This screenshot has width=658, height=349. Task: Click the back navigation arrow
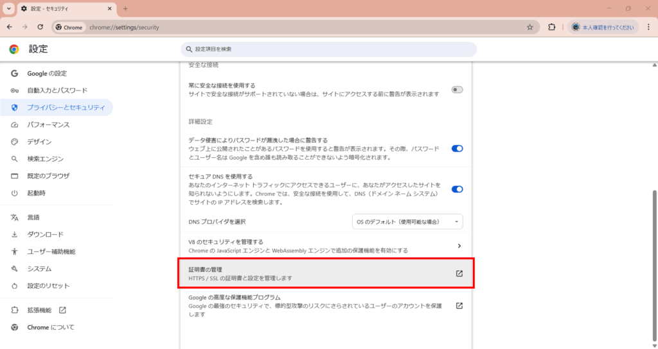click(10, 27)
